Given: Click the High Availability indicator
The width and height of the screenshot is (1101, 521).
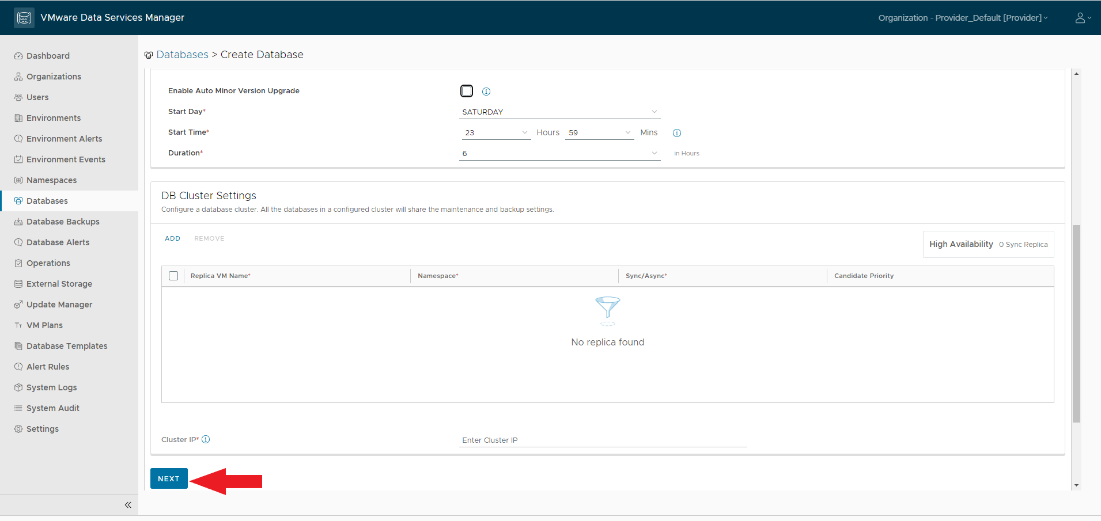Looking at the screenshot, I should pyautogui.click(x=988, y=244).
